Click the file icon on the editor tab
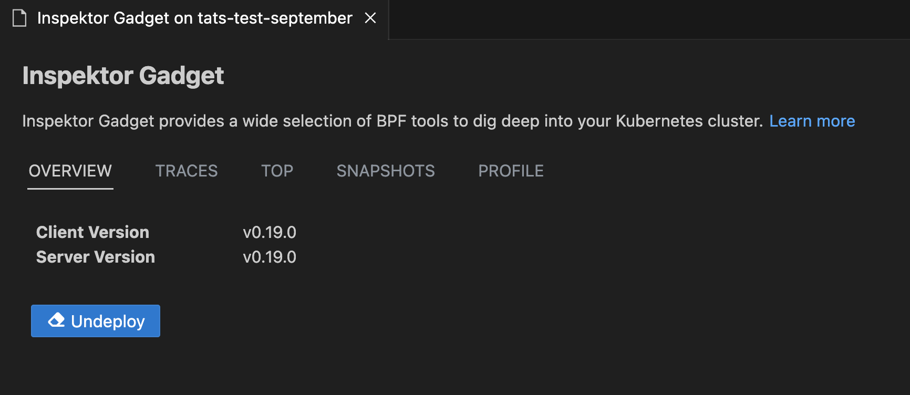 [x=19, y=18]
